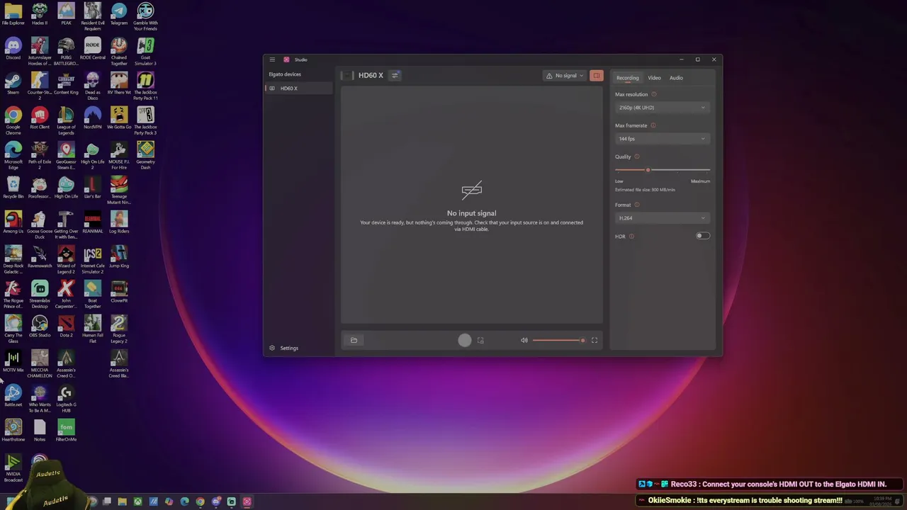Click the round record button
The width and height of the screenshot is (907, 510).
[464, 340]
